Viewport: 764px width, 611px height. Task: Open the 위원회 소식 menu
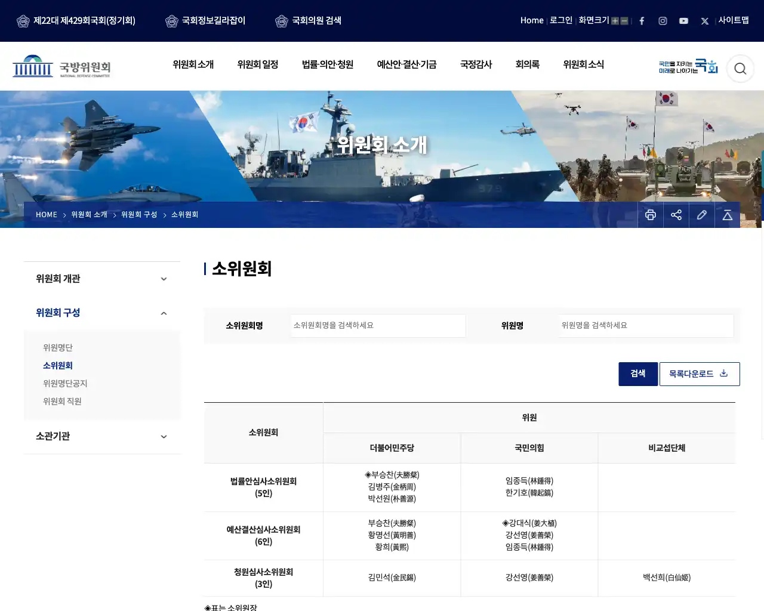click(x=584, y=64)
